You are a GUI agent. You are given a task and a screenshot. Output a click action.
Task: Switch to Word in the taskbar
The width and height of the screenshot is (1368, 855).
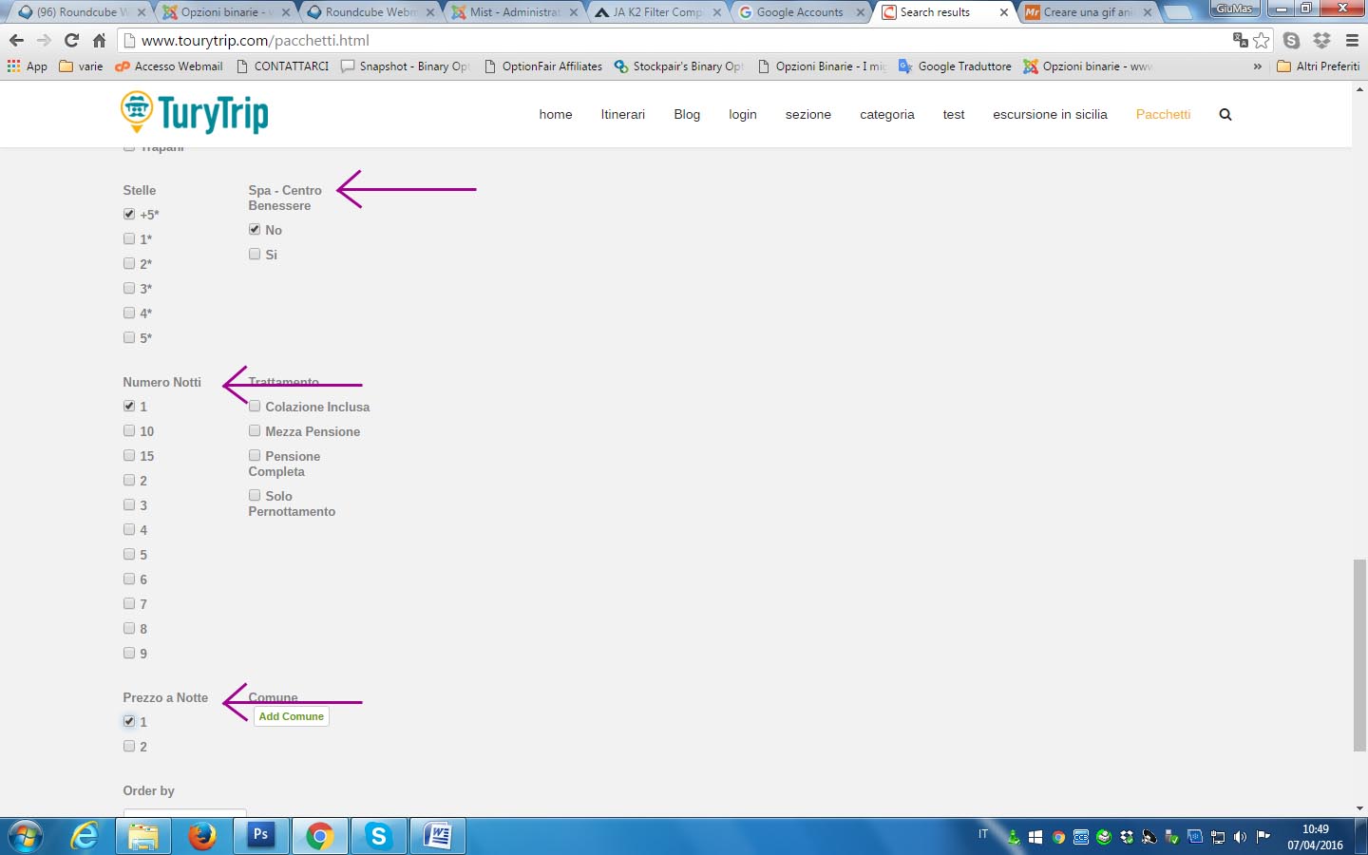coord(437,836)
